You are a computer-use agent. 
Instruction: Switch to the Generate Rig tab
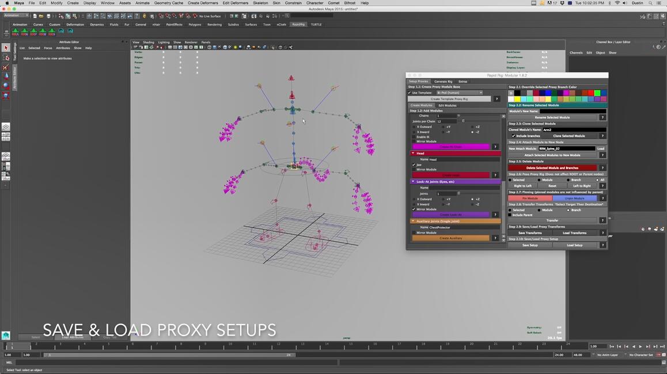click(x=443, y=81)
